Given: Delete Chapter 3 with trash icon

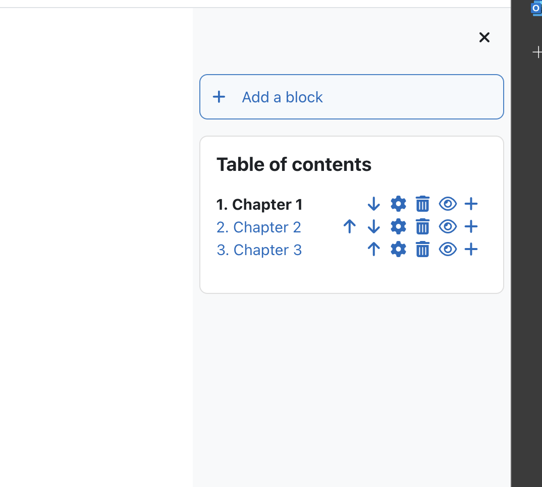Looking at the screenshot, I should 422,249.
